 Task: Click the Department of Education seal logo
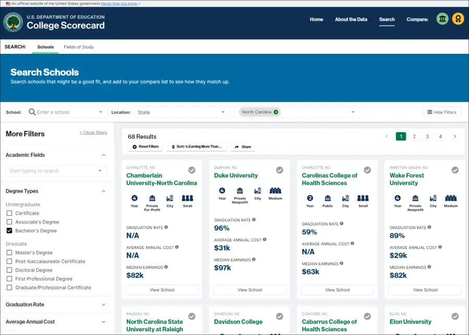click(x=13, y=22)
